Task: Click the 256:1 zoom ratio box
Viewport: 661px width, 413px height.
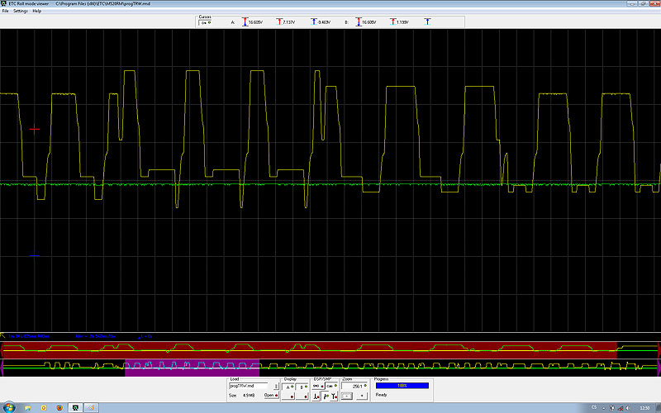Action: (356, 385)
